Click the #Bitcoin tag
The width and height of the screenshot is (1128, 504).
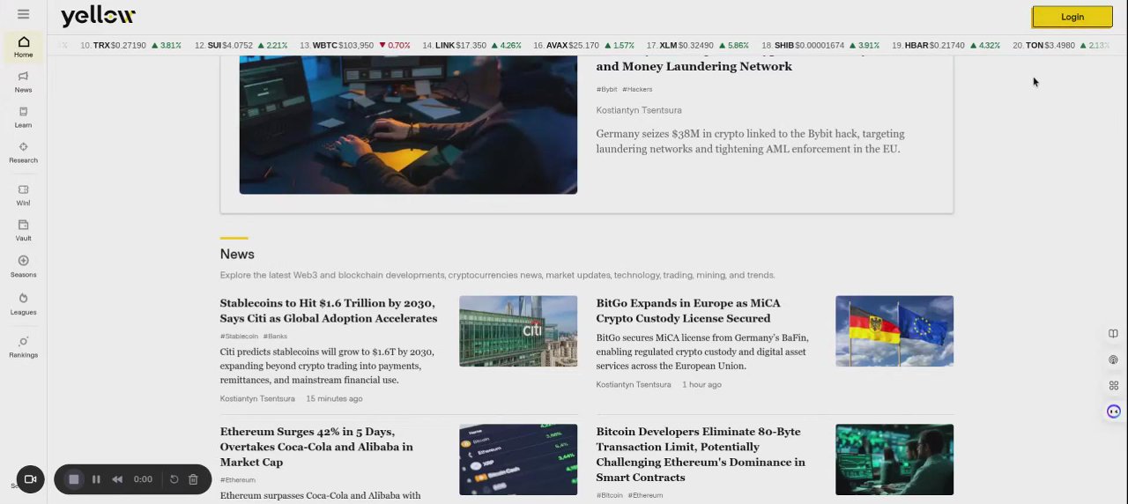click(x=610, y=495)
